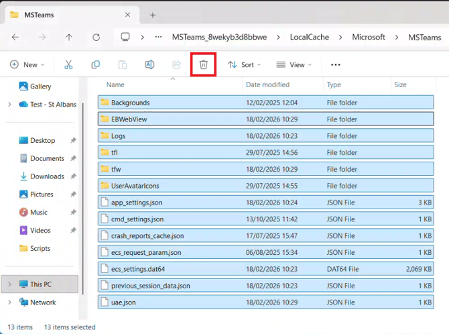The width and height of the screenshot is (449, 334).
Task: Open the New dropdown menu
Action: point(27,65)
